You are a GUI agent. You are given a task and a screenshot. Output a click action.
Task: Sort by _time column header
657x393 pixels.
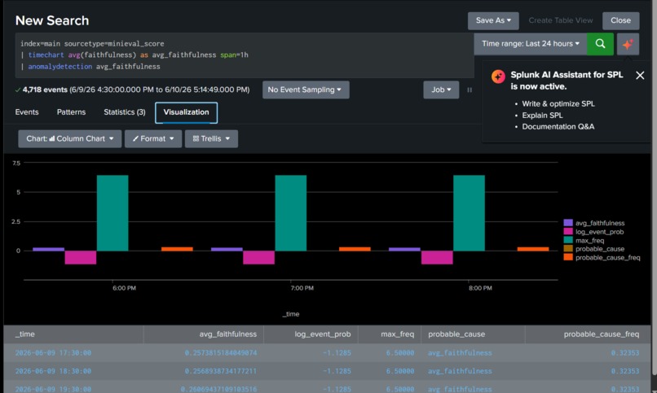[x=73, y=334]
